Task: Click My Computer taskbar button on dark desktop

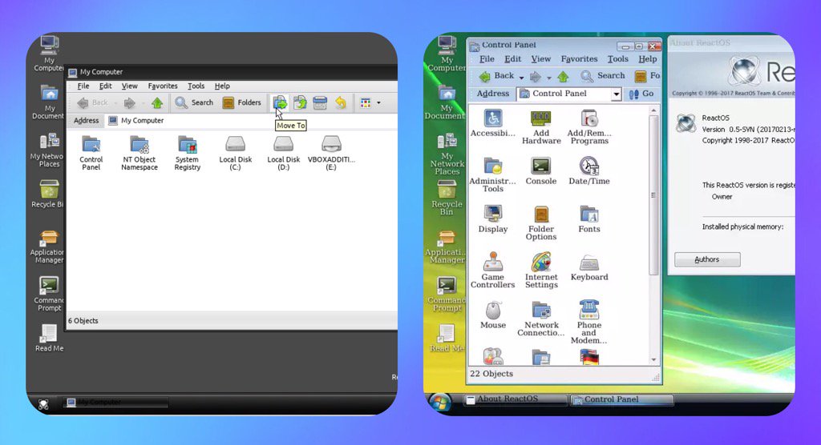Action: pos(116,402)
